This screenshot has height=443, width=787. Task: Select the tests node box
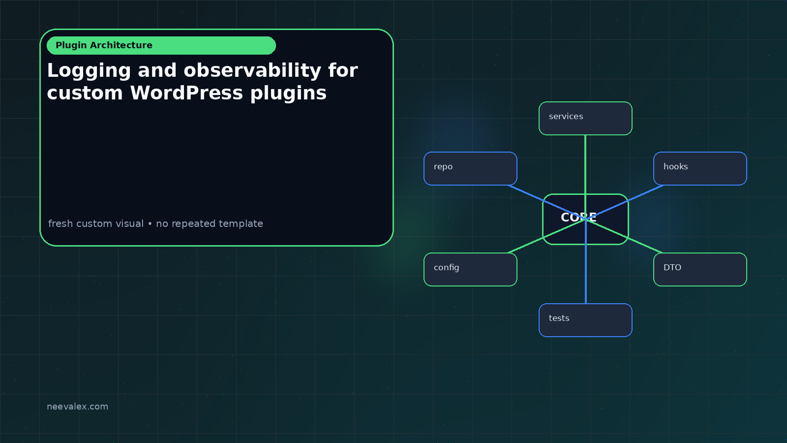pos(585,320)
